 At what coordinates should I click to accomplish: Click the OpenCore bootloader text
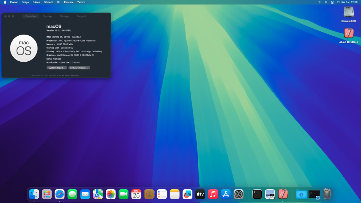click(70, 62)
